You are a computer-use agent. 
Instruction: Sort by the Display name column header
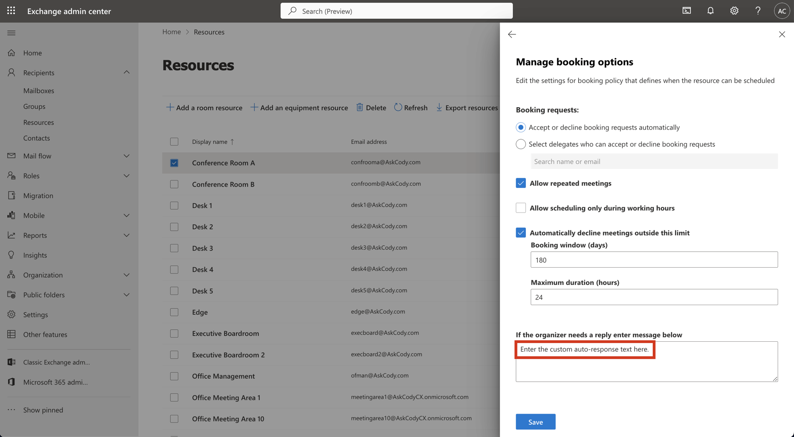pyautogui.click(x=213, y=142)
